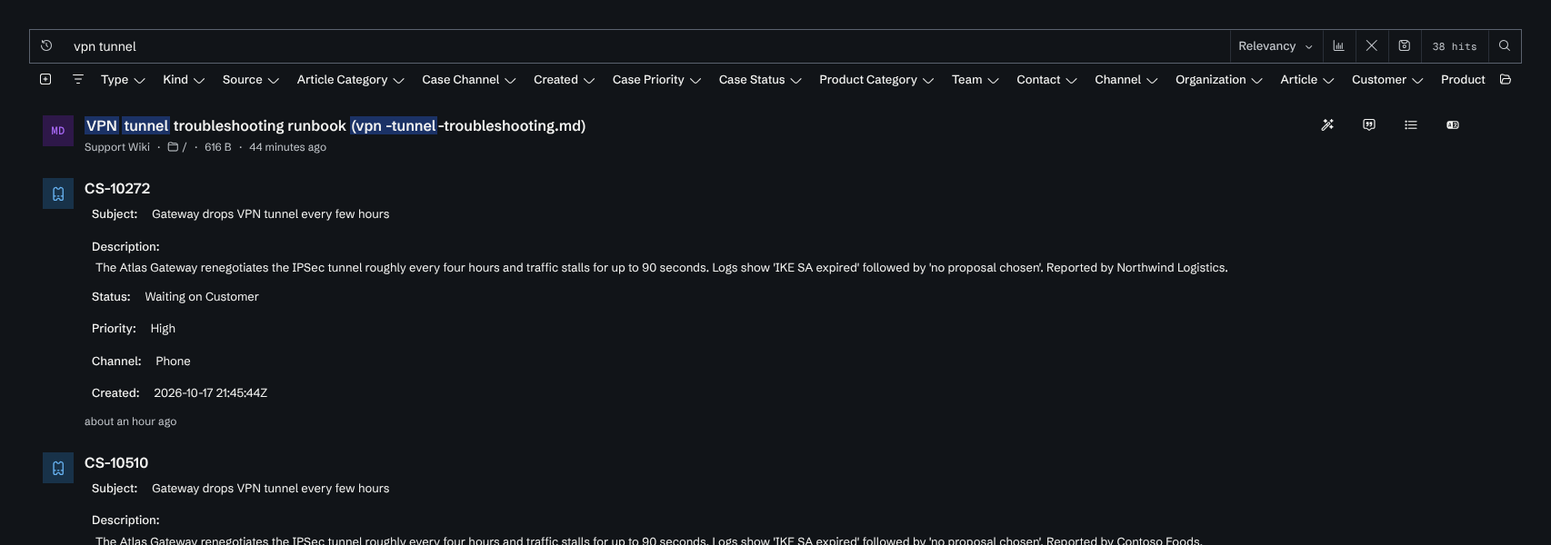Click the case icon beside CS-10510

pyautogui.click(x=58, y=468)
